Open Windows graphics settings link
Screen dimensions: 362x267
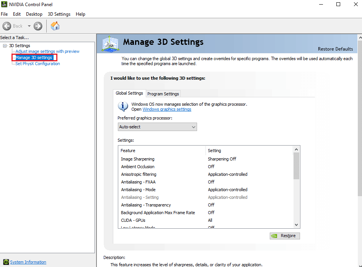click(x=167, y=109)
